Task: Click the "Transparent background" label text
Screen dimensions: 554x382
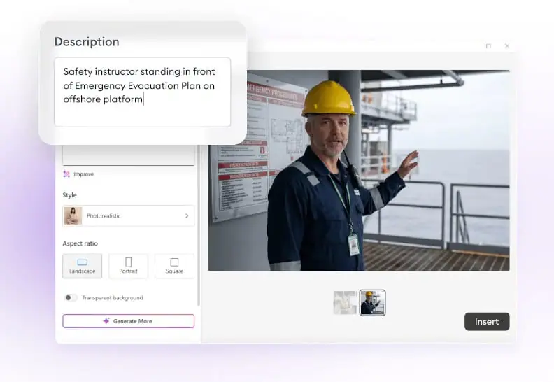Action: pos(113,298)
